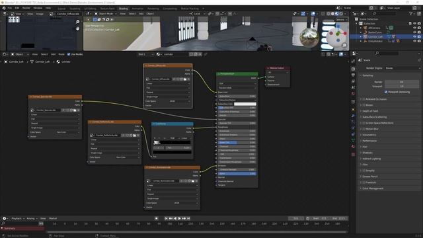423x238 pixels.
Task: Select Corridor_Left object in outliner
Action: pyautogui.click(x=375, y=36)
